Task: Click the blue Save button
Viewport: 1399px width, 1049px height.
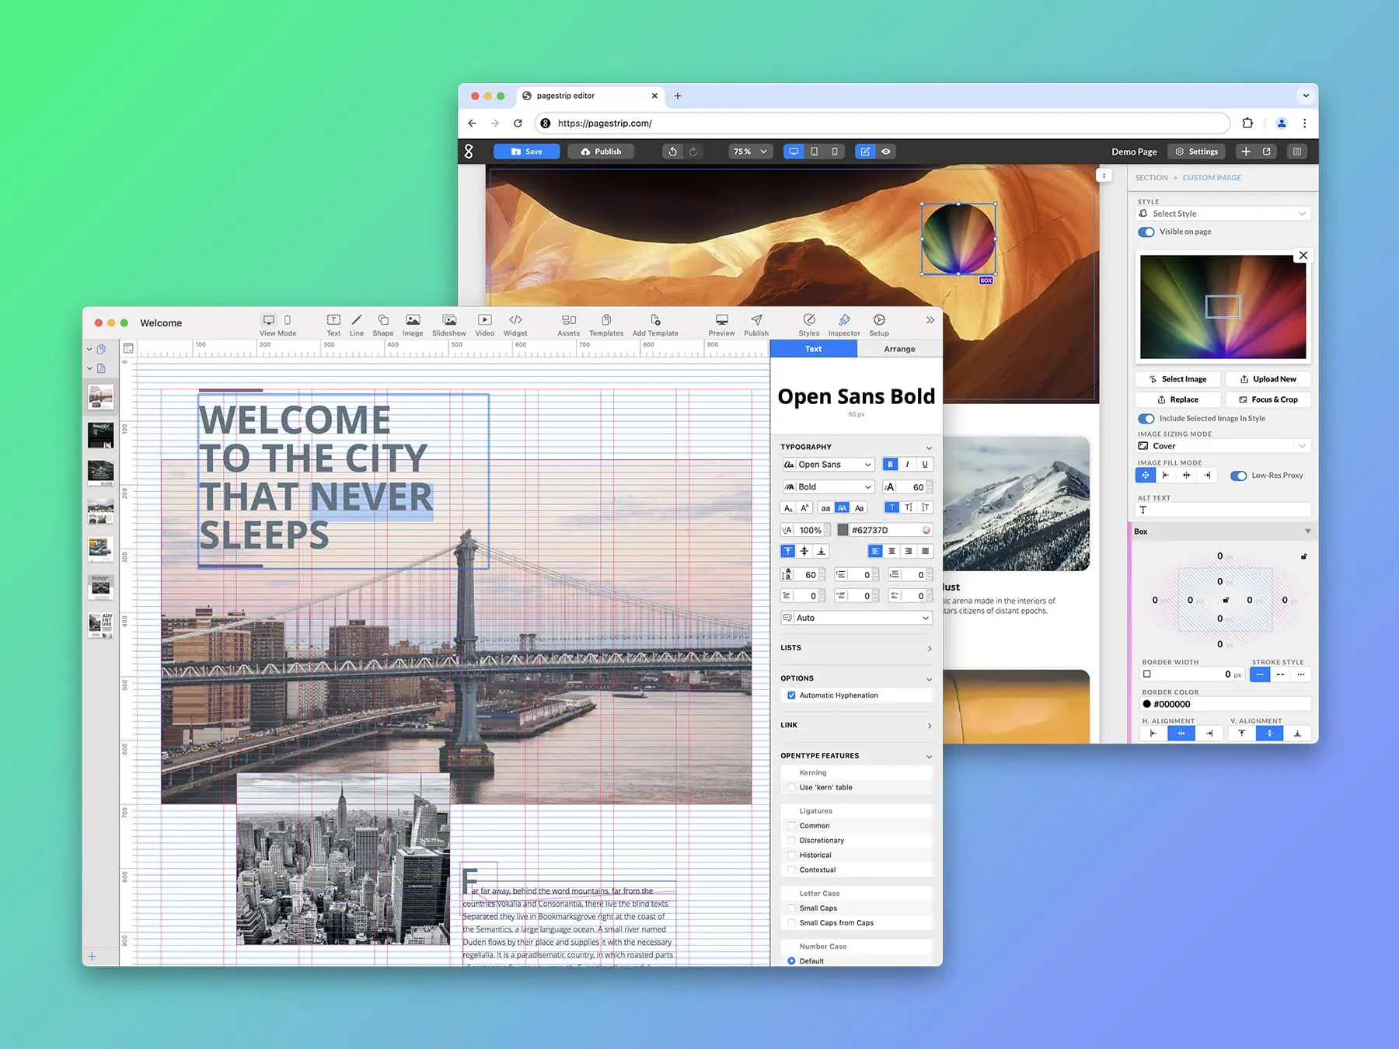Action: point(527,152)
